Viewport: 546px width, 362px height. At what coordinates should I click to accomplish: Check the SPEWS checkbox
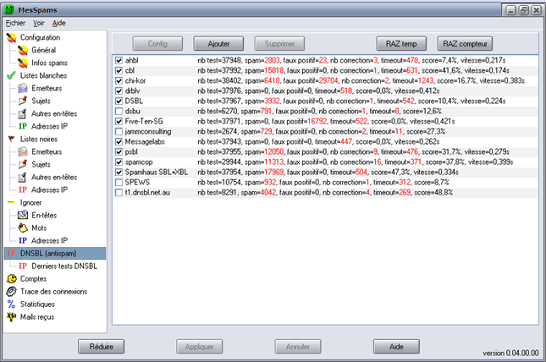(119, 182)
